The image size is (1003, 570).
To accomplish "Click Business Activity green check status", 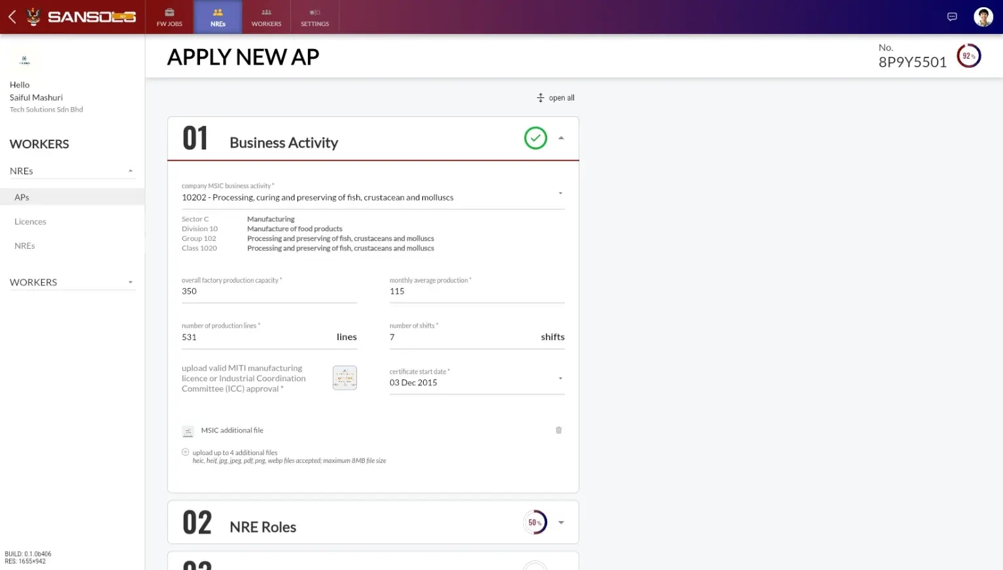I will click(535, 138).
